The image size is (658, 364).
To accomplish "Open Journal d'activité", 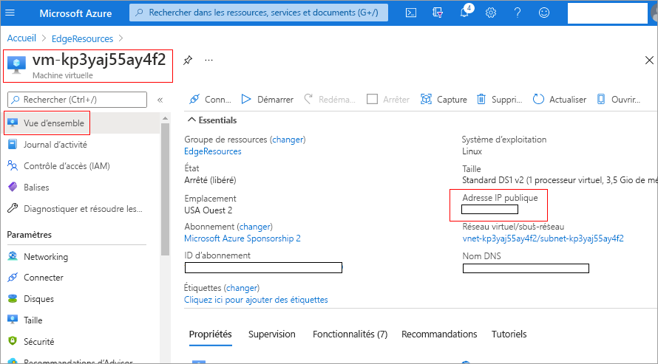I will 55,145.
